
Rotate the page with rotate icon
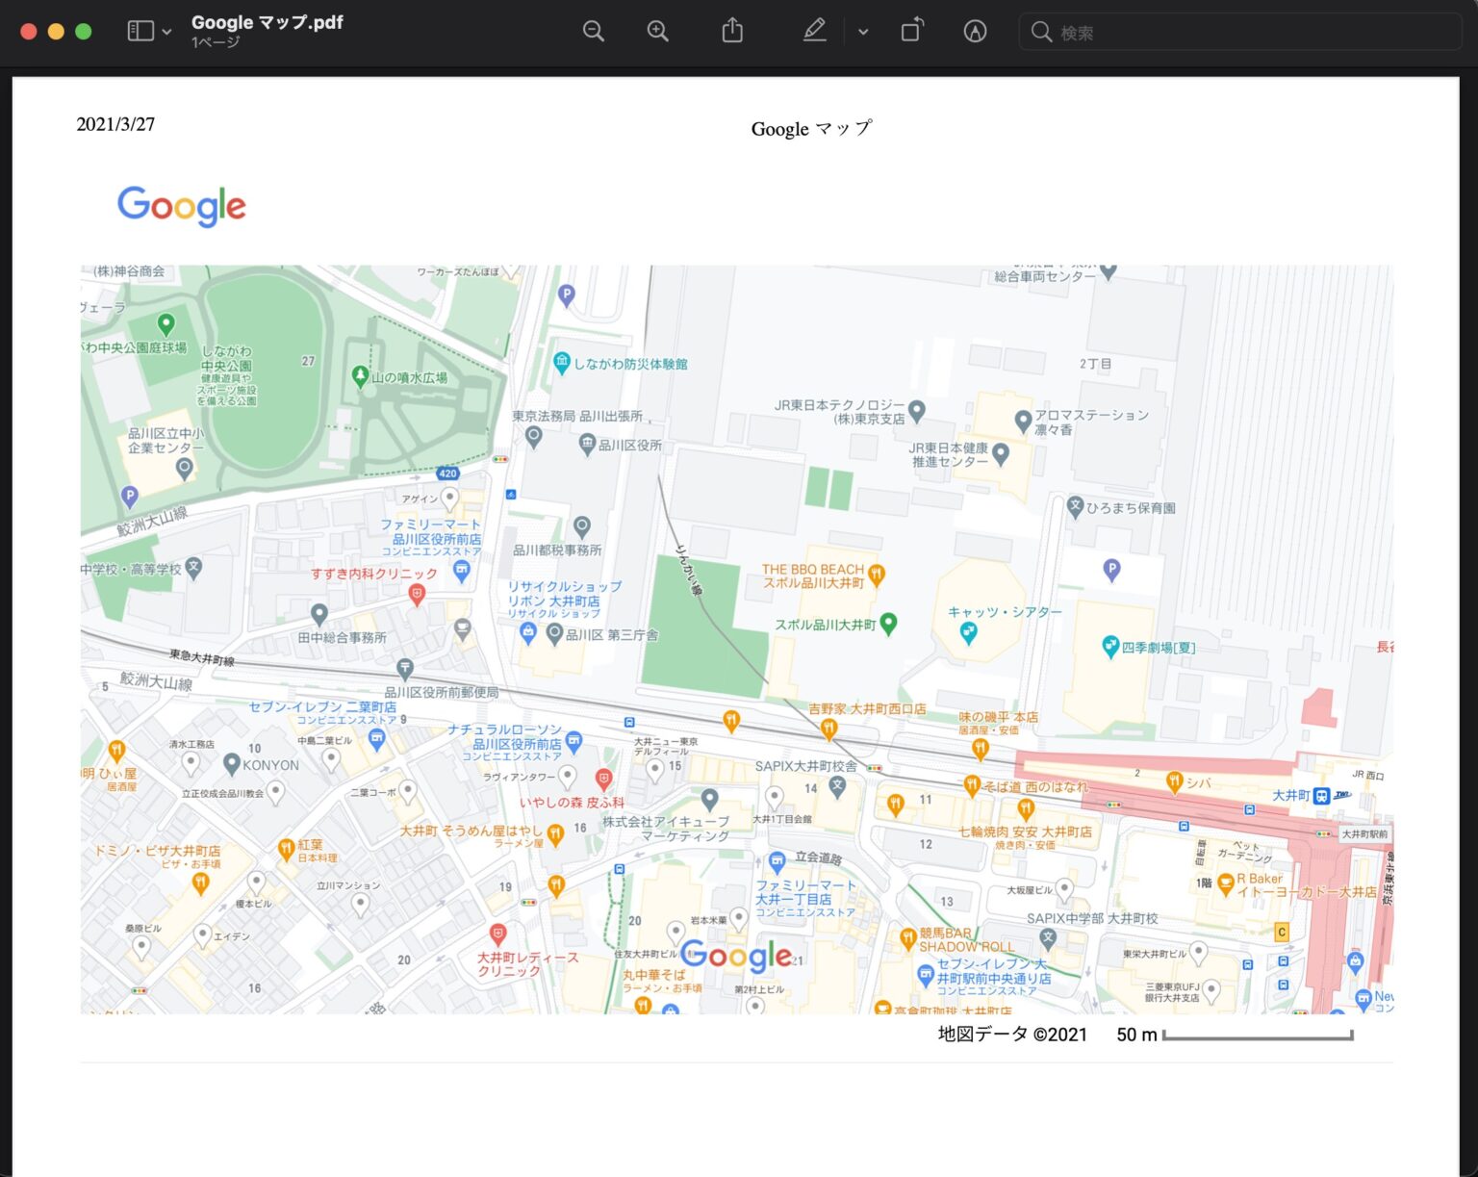point(911,31)
